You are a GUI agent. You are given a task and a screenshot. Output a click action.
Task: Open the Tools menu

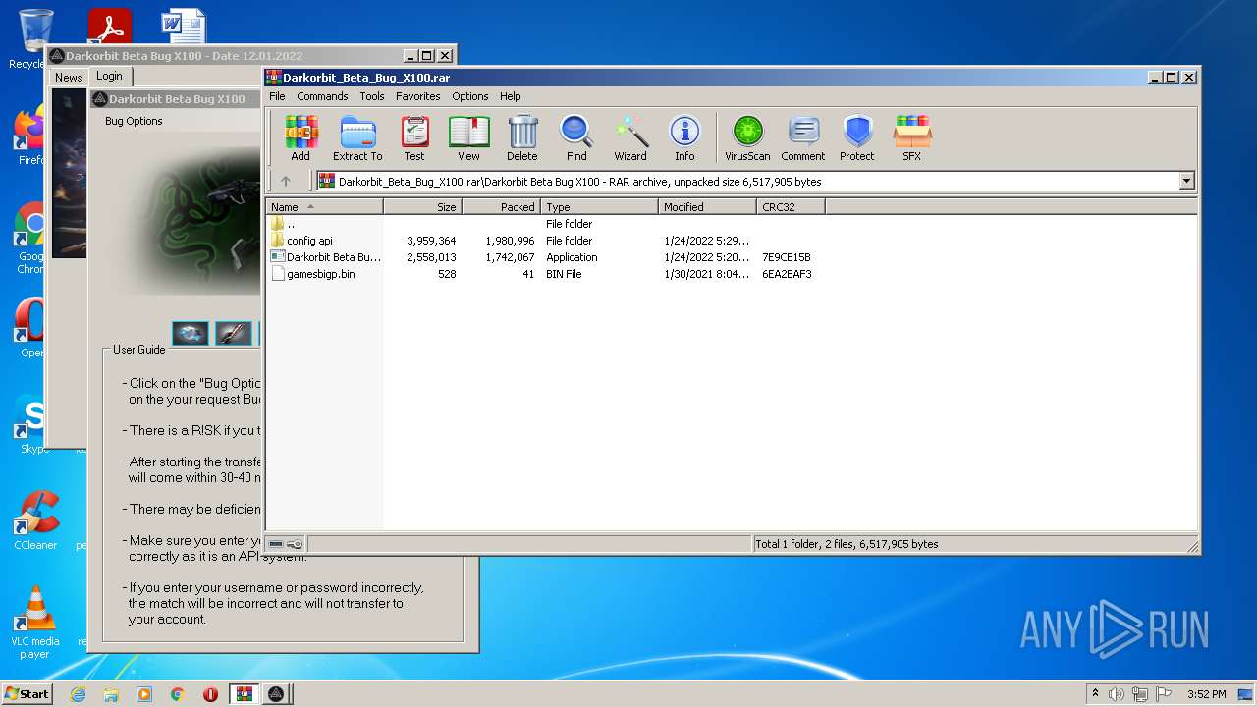372,96
